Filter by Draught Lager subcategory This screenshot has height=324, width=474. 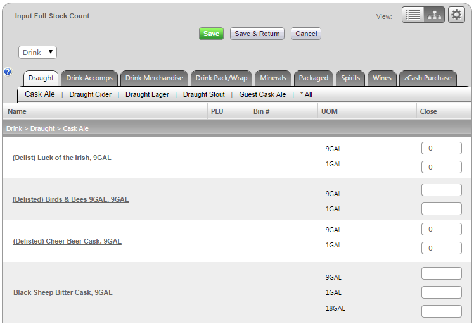pyautogui.click(x=147, y=95)
